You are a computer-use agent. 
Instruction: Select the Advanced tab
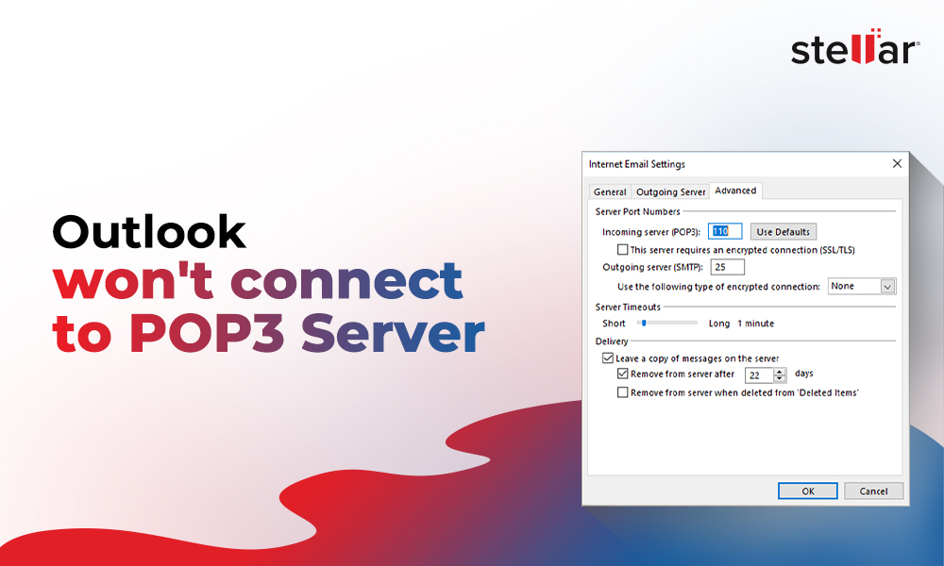pos(735,191)
